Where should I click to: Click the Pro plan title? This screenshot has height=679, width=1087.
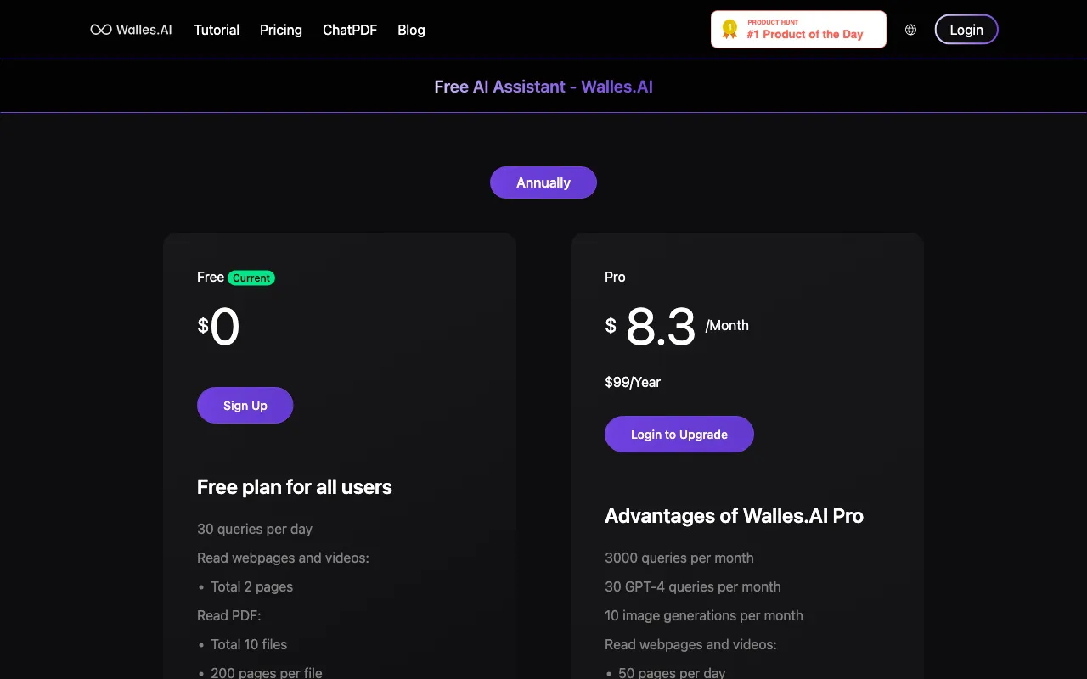[x=615, y=277]
